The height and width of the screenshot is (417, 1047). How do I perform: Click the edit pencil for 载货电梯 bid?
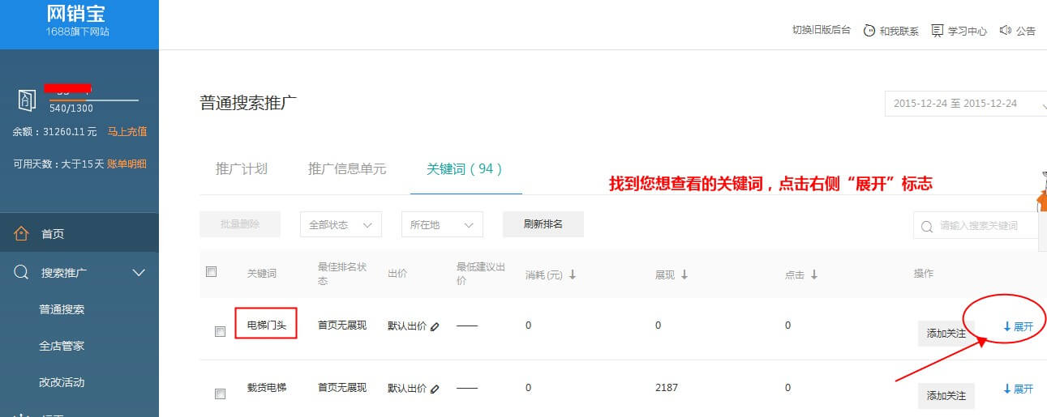(435, 389)
